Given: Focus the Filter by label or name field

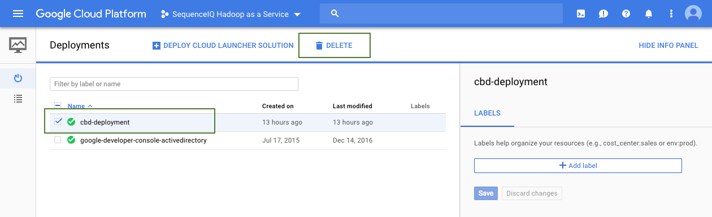Looking at the screenshot, I should [174, 84].
